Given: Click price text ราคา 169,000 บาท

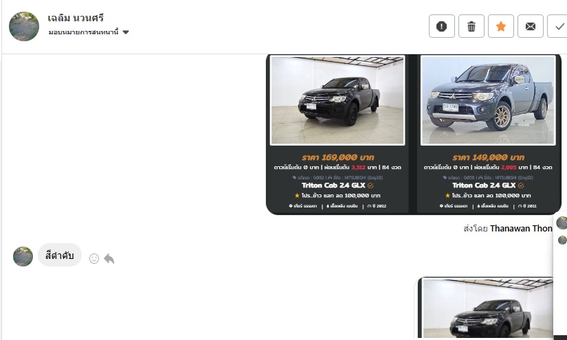Looking at the screenshot, I should [x=337, y=157].
